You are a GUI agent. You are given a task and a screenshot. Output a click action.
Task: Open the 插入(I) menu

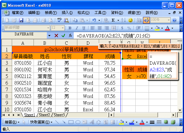67,12
